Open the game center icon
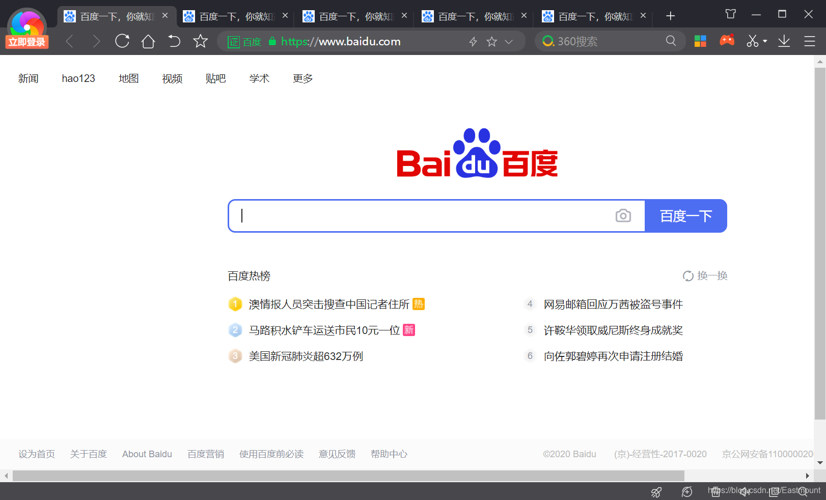Image resolution: width=826 pixels, height=500 pixels. (x=727, y=40)
